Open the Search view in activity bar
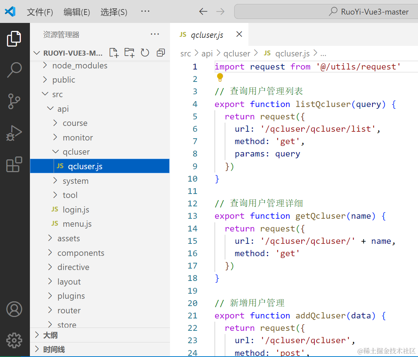The height and width of the screenshot is (357, 418). pos(14,70)
